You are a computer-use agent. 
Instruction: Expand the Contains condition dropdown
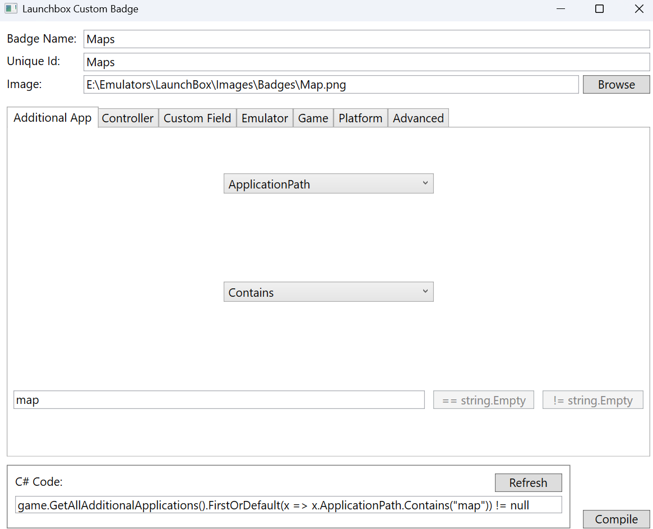coord(328,292)
